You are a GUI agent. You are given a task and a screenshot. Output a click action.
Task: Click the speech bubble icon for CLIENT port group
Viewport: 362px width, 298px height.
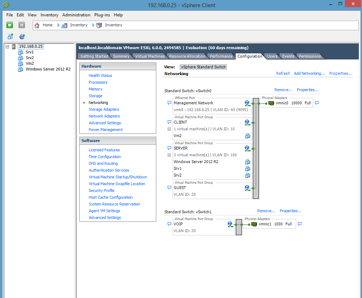(x=169, y=122)
